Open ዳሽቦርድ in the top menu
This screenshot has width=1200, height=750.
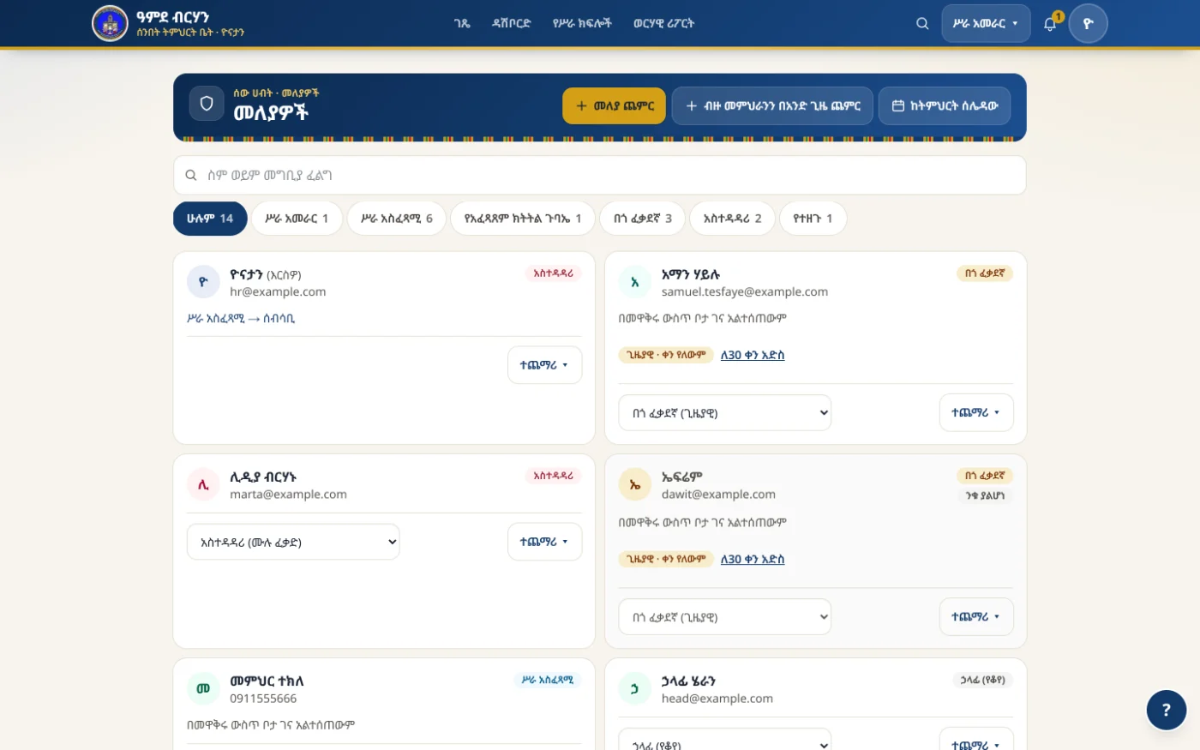click(511, 23)
